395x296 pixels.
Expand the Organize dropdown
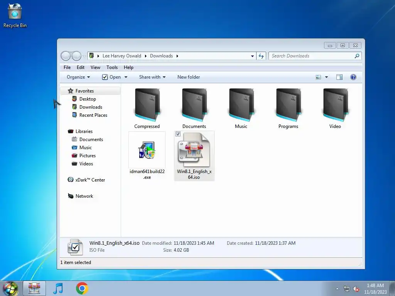78,77
